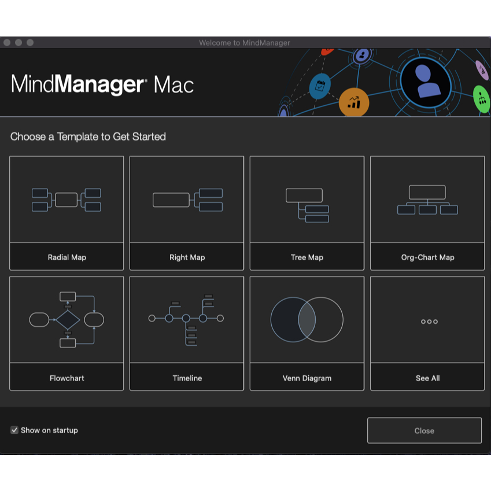Click the Org-Chart Map label
This screenshot has width=491, height=491.
tap(427, 257)
